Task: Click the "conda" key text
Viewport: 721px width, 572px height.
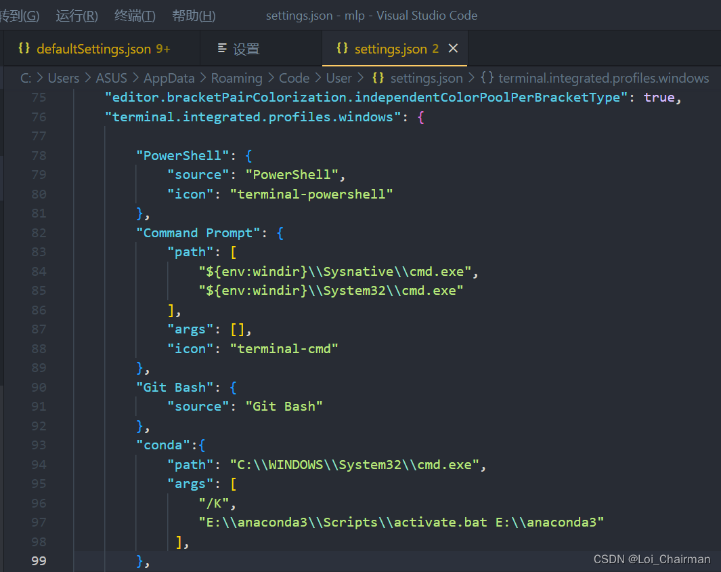Action: point(163,445)
